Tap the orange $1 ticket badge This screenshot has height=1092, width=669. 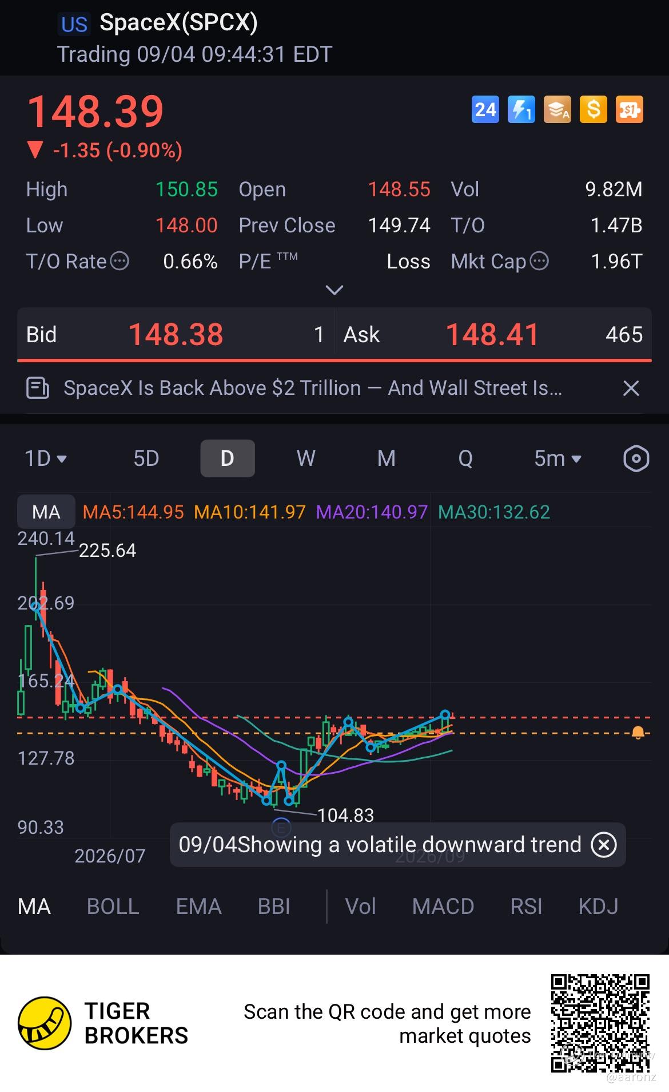pyautogui.click(x=629, y=109)
